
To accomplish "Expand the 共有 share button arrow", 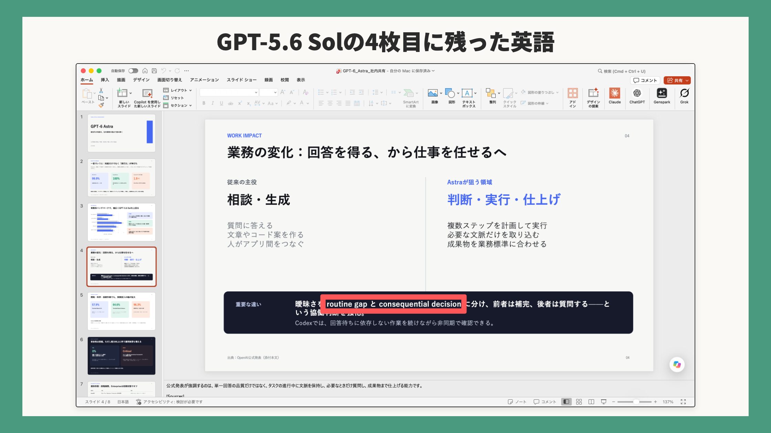I will [687, 80].
